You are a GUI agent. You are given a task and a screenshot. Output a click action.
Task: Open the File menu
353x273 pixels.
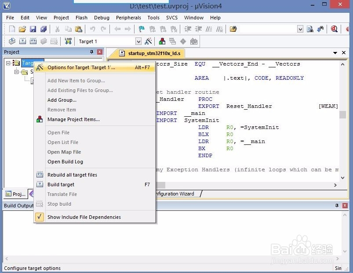(x=10, y=18)
